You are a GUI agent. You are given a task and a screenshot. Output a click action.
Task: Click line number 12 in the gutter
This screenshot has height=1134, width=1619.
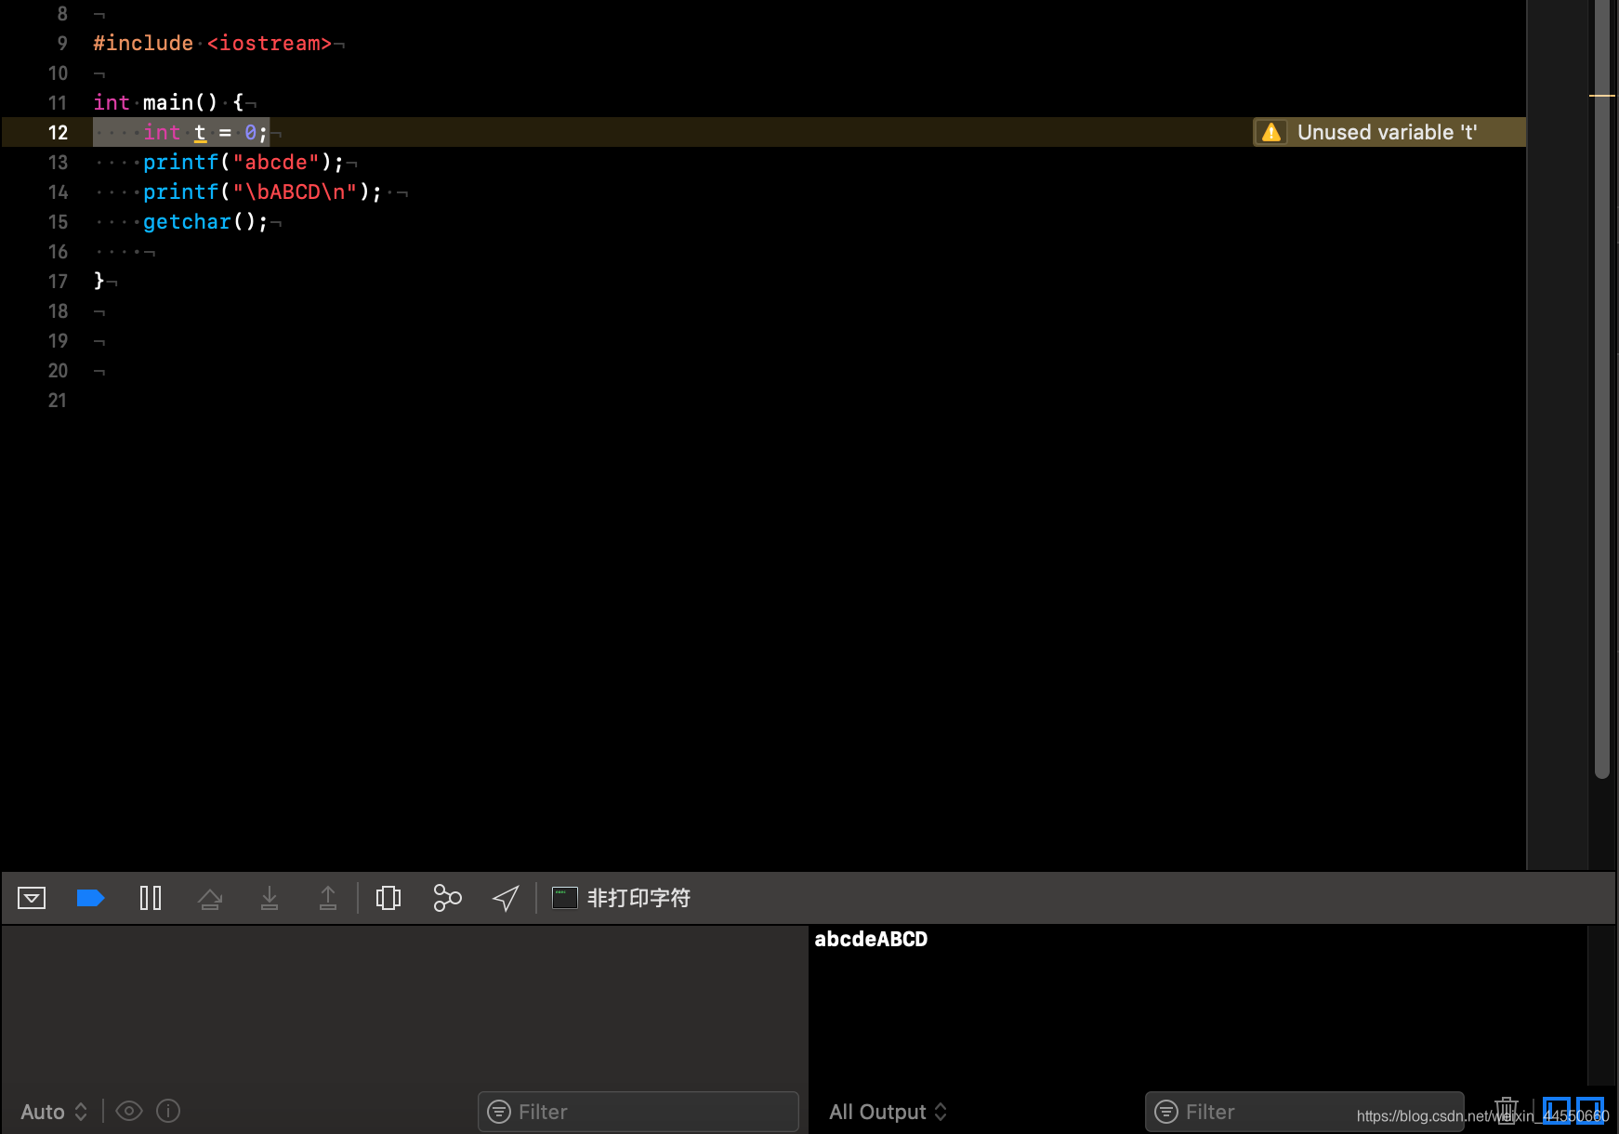58,133
